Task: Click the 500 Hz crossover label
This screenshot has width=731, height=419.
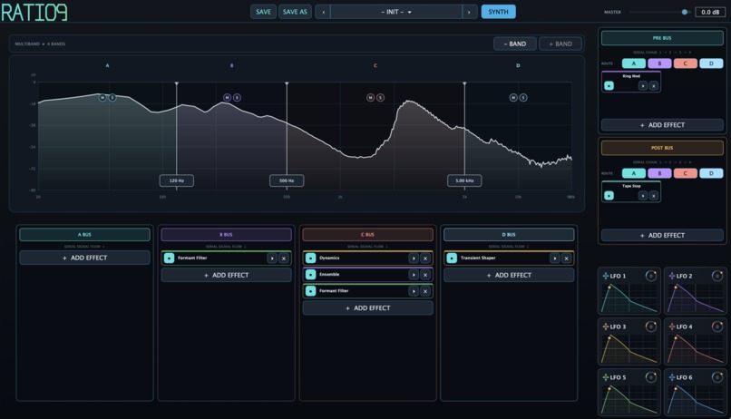Action: pyautogui.click(x=287, y=180)
